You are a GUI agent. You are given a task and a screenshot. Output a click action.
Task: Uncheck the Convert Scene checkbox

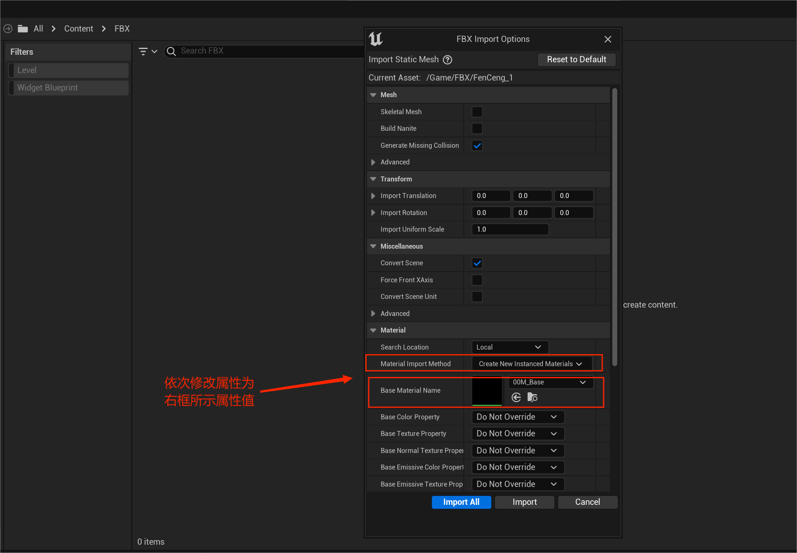(x=477, y=263)
